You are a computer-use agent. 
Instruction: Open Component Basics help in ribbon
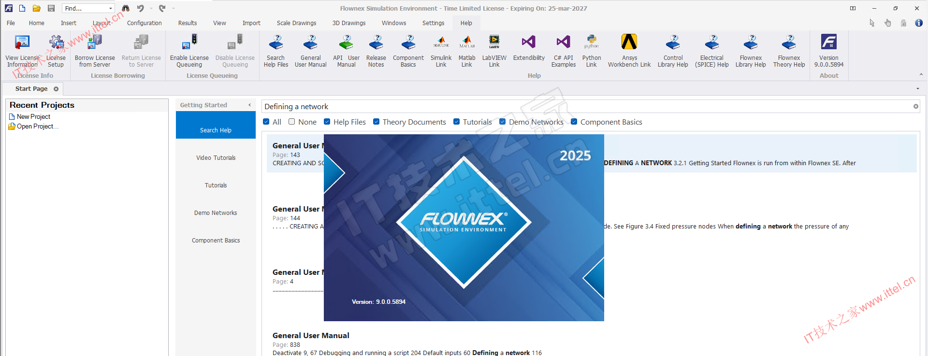pyautogui.click(x=408, y=51)
